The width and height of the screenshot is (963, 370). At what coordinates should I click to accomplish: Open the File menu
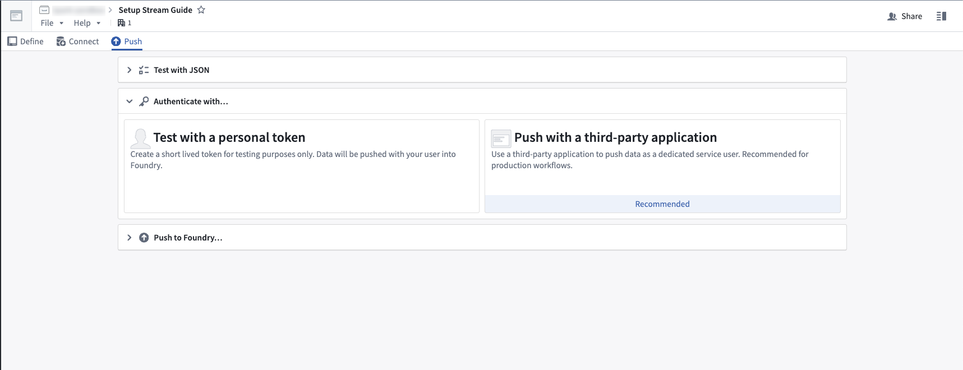pyautogui.click(x=52, y=23)
